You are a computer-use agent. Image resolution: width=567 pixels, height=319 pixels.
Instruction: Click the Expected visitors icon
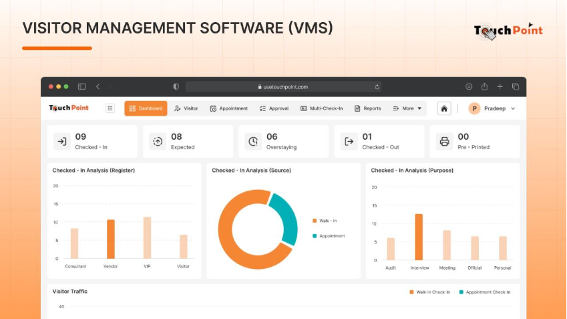click(158, 141)
